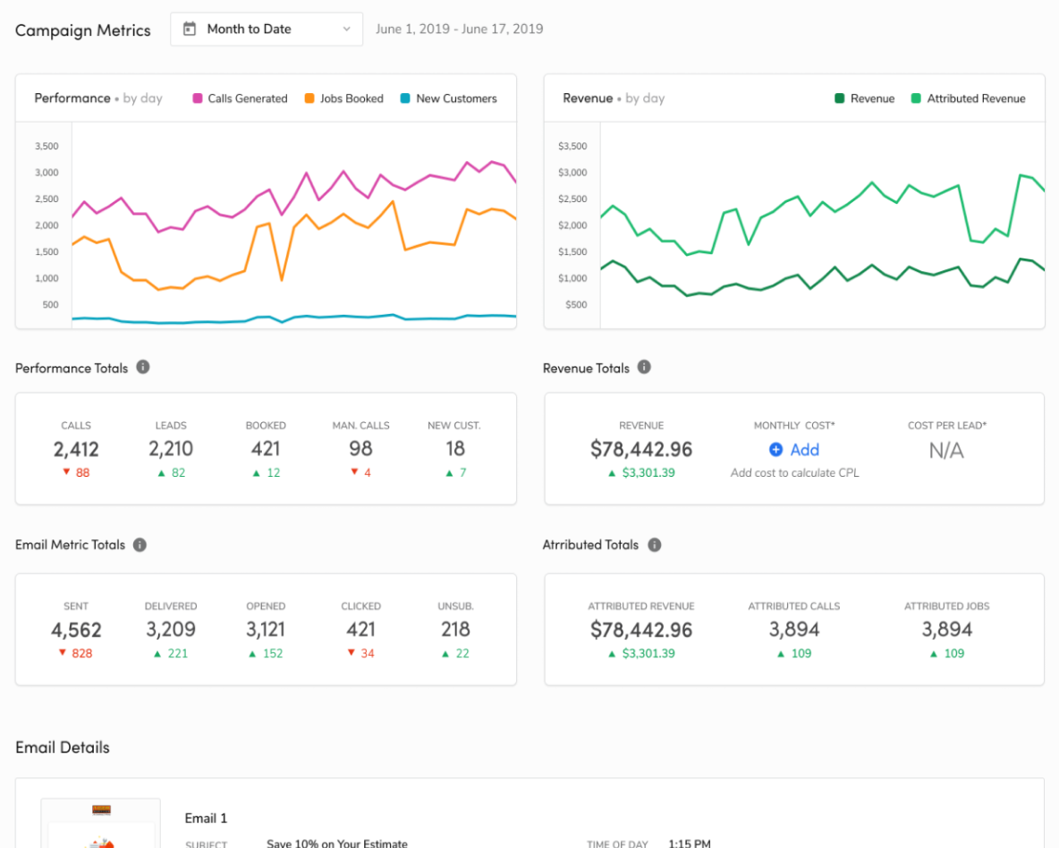This screenshot has height=848, width=1059.
Task: Click the info icon beside Revenue Totals
Action: point(643,367)
